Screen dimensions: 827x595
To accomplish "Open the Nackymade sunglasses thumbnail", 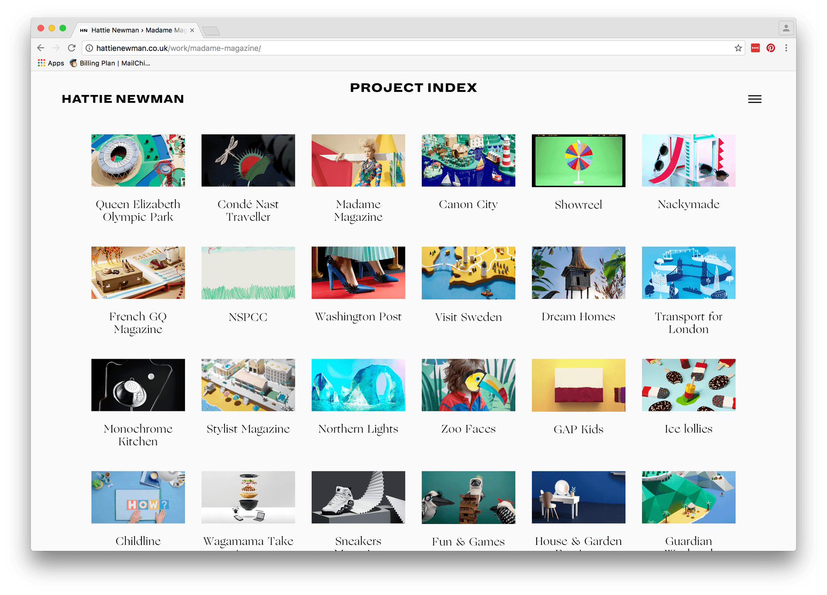I will pos(689,160).
